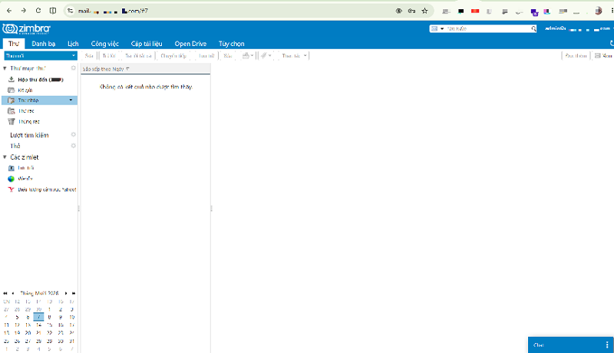The width and height of the screenshot is (614, 353).
Task: Switch to the Thư mail tab
Action: pos(14,44)
